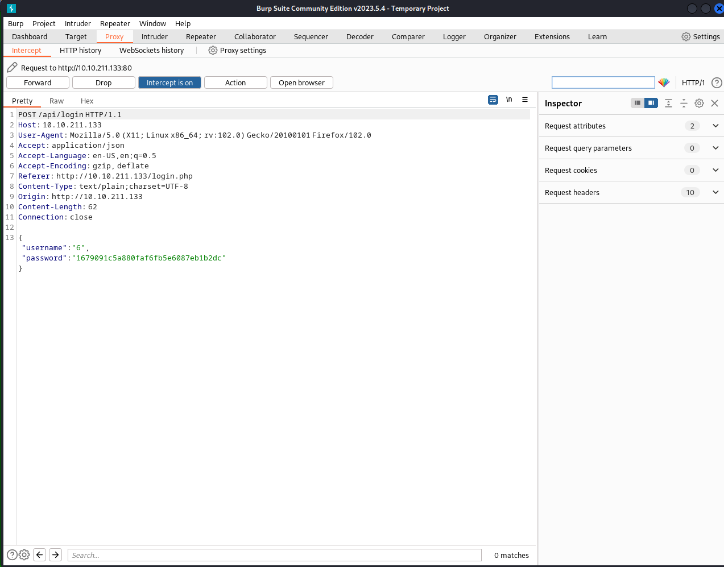This screenshot has height=567, width=724.
Task: Expand the Request headers section
Action: tap(715, 192)
